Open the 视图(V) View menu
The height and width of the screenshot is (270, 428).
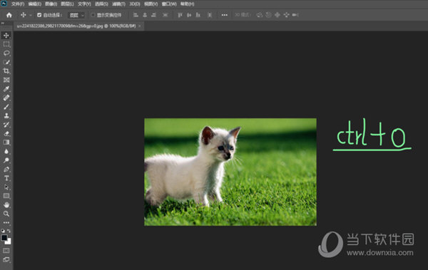pos(151,4)
